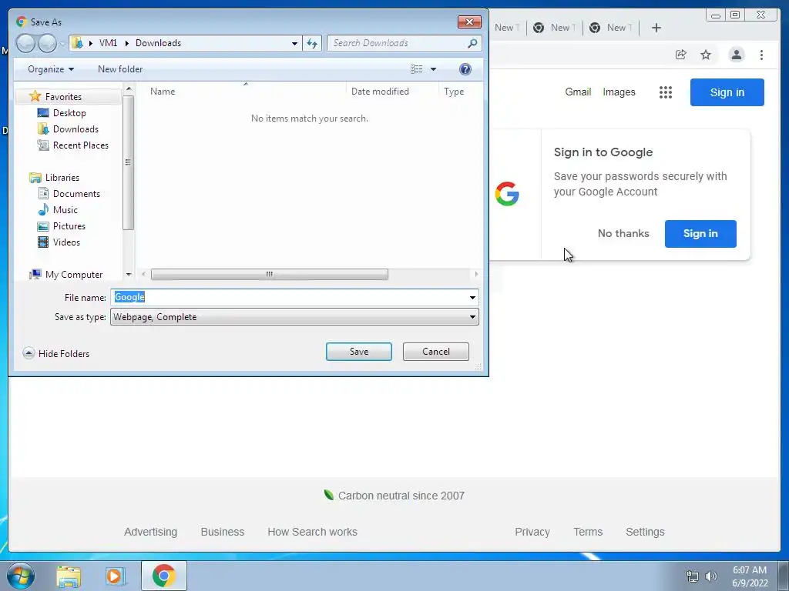Open the Settings footer link
This screenshot has width=789, height=591.
645,532
